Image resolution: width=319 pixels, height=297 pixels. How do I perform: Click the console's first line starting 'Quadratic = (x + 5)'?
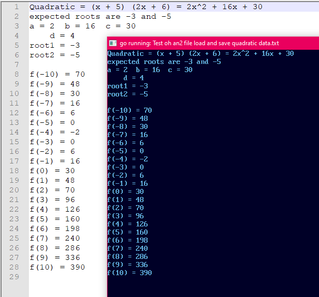pos(201,54)
